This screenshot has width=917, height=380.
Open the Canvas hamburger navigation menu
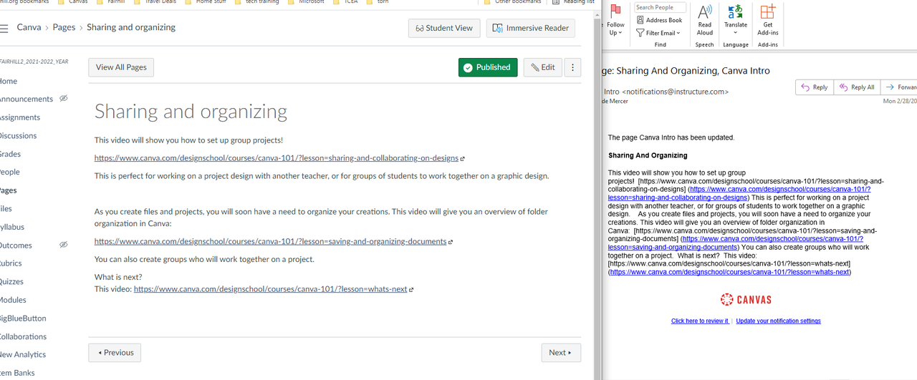(4, 28)
